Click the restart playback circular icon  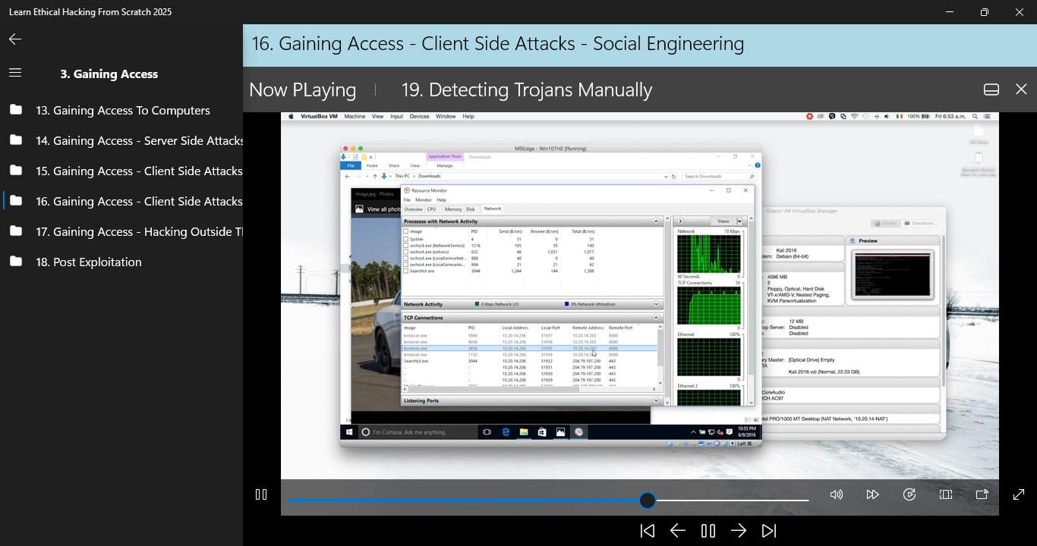click(909, 494)
